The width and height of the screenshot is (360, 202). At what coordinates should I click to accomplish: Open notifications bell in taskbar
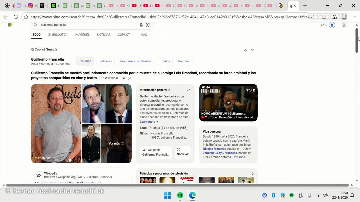click(x=352, y=195)
